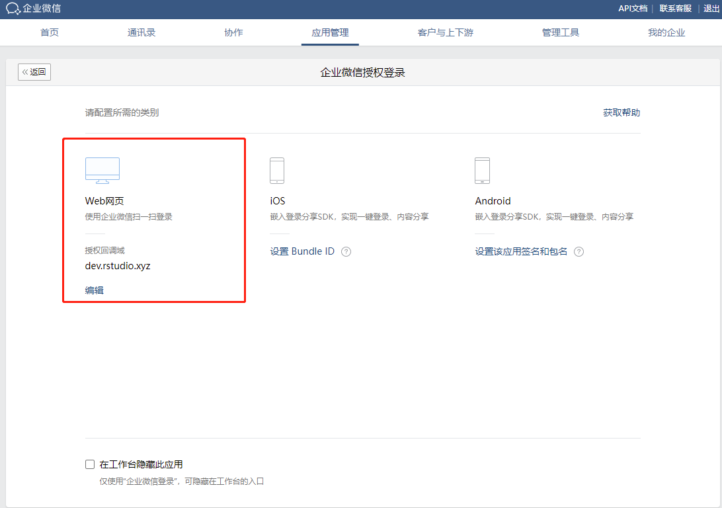Screen dimensions: 722x508
Task: Click the 返回 back button
Action: tap(34, 72)
